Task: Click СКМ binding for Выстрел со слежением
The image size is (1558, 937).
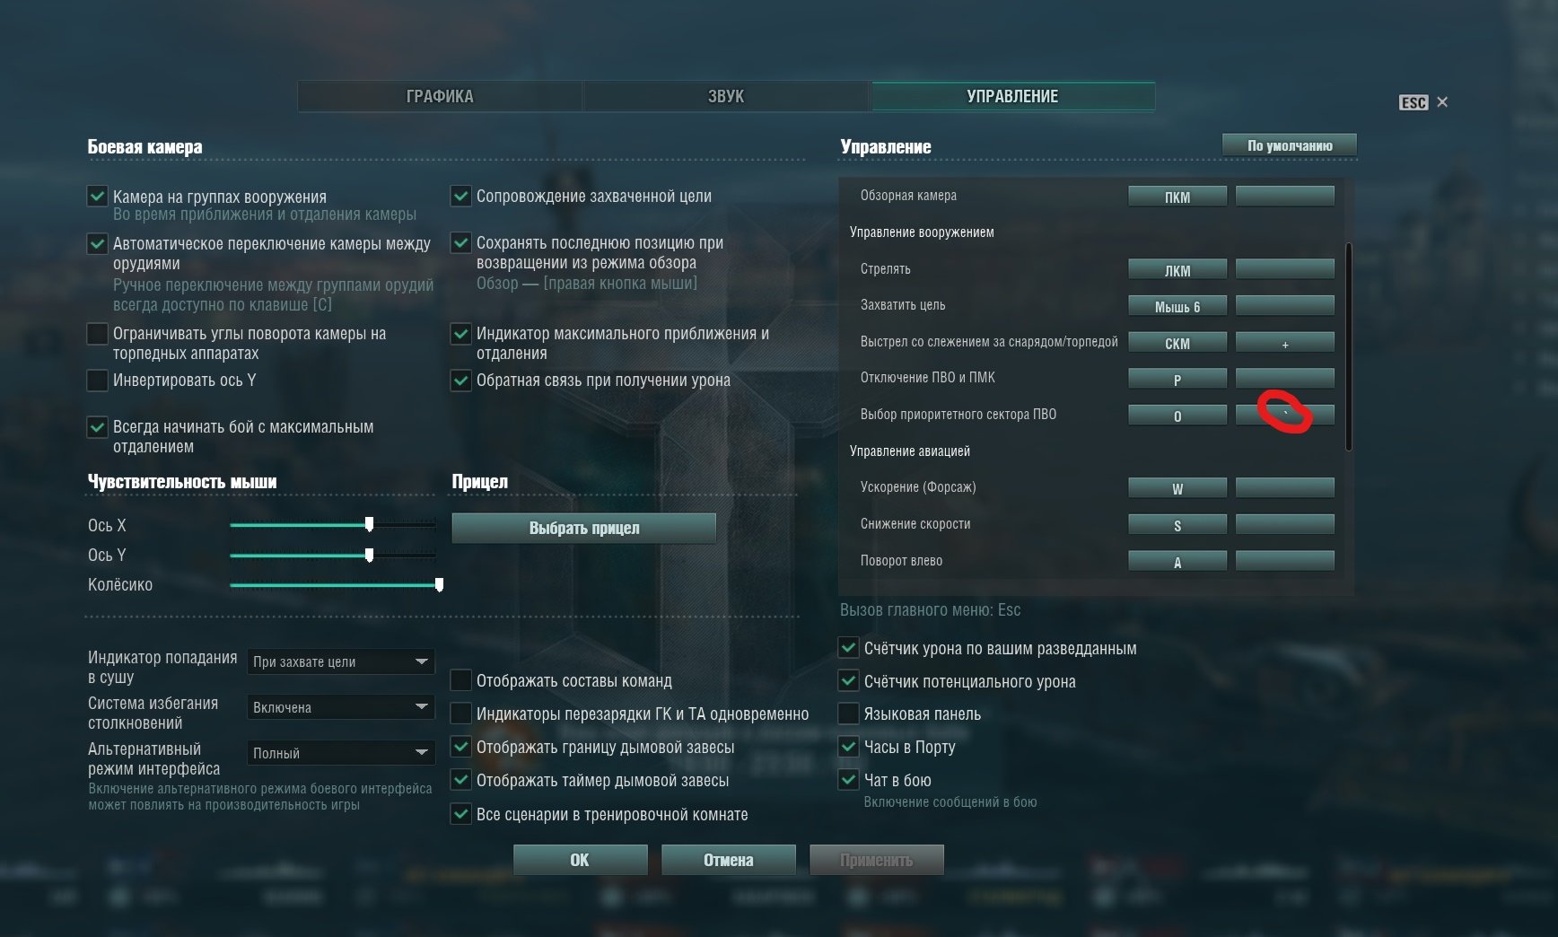Action: [1177, 343]
